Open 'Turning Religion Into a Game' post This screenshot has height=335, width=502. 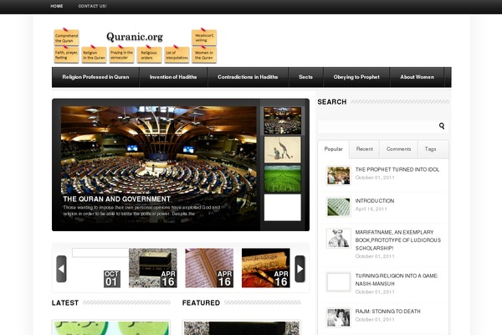pos(397,280)
